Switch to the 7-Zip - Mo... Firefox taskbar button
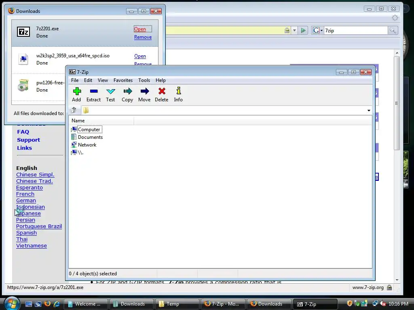 pyautogui.click(x=223, y=304)
